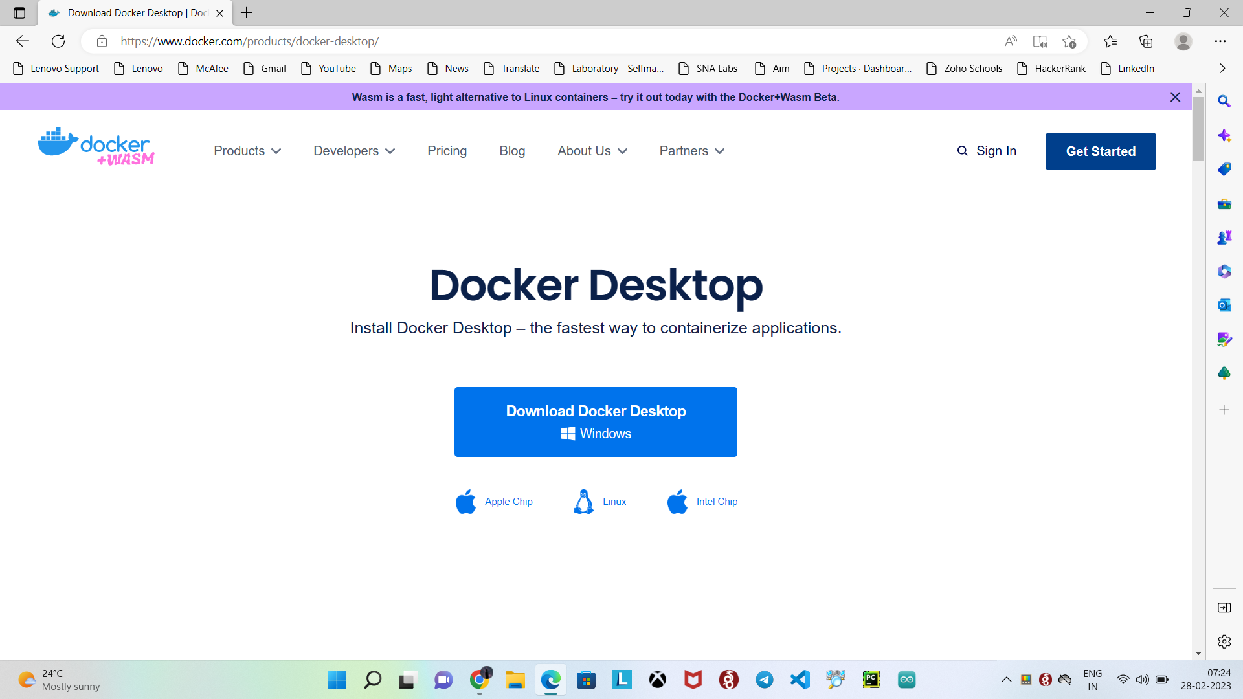Image resolution: width=1243 pixels, height=699 pixels.
Task: Dismiss the purple Wasm announcement banner
Action: click(x=1175, y=97)
